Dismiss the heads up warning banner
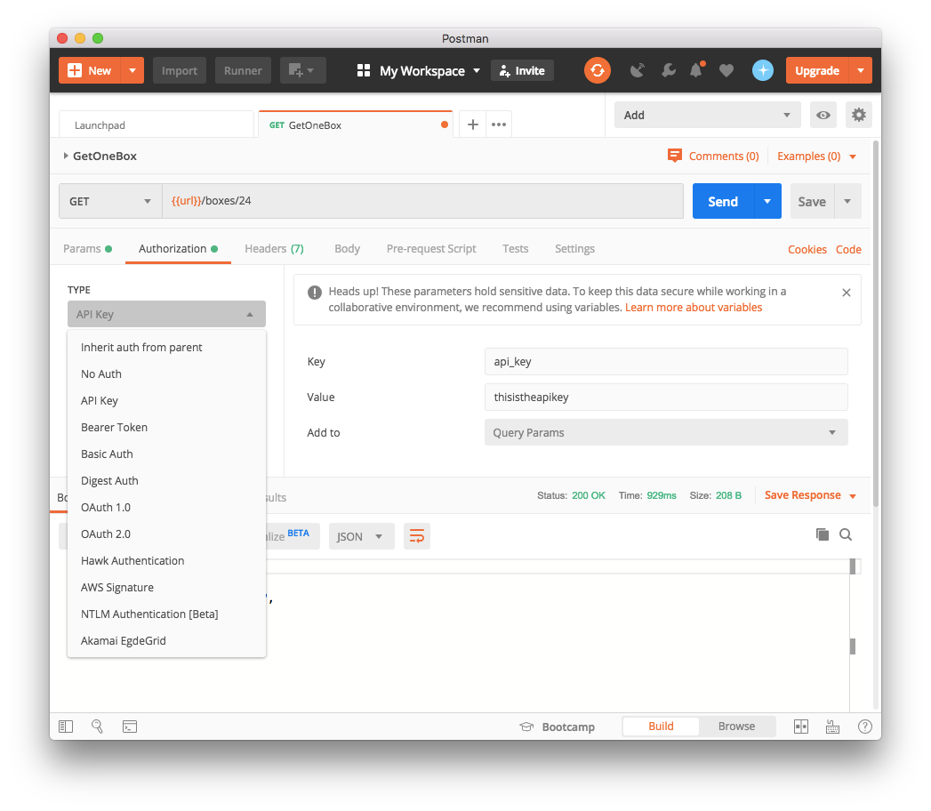 (x=847, y=292)
